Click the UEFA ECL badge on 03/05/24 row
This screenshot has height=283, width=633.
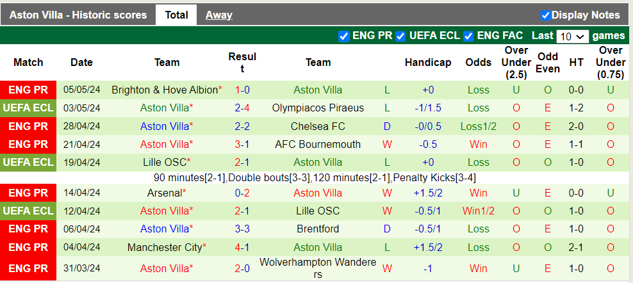tap(28, 108)
